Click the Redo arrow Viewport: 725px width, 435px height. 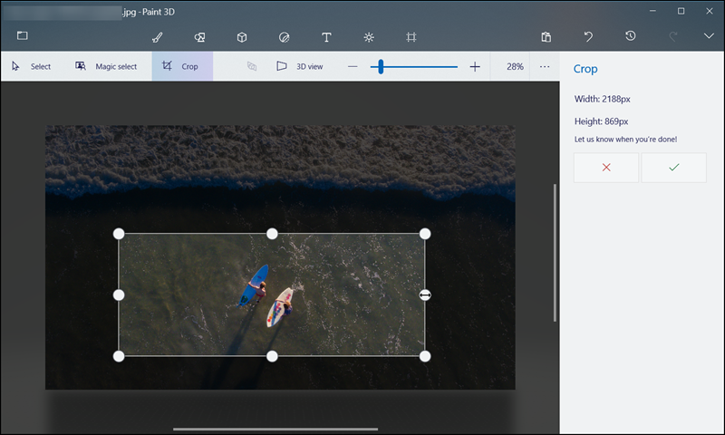(673, 36)
